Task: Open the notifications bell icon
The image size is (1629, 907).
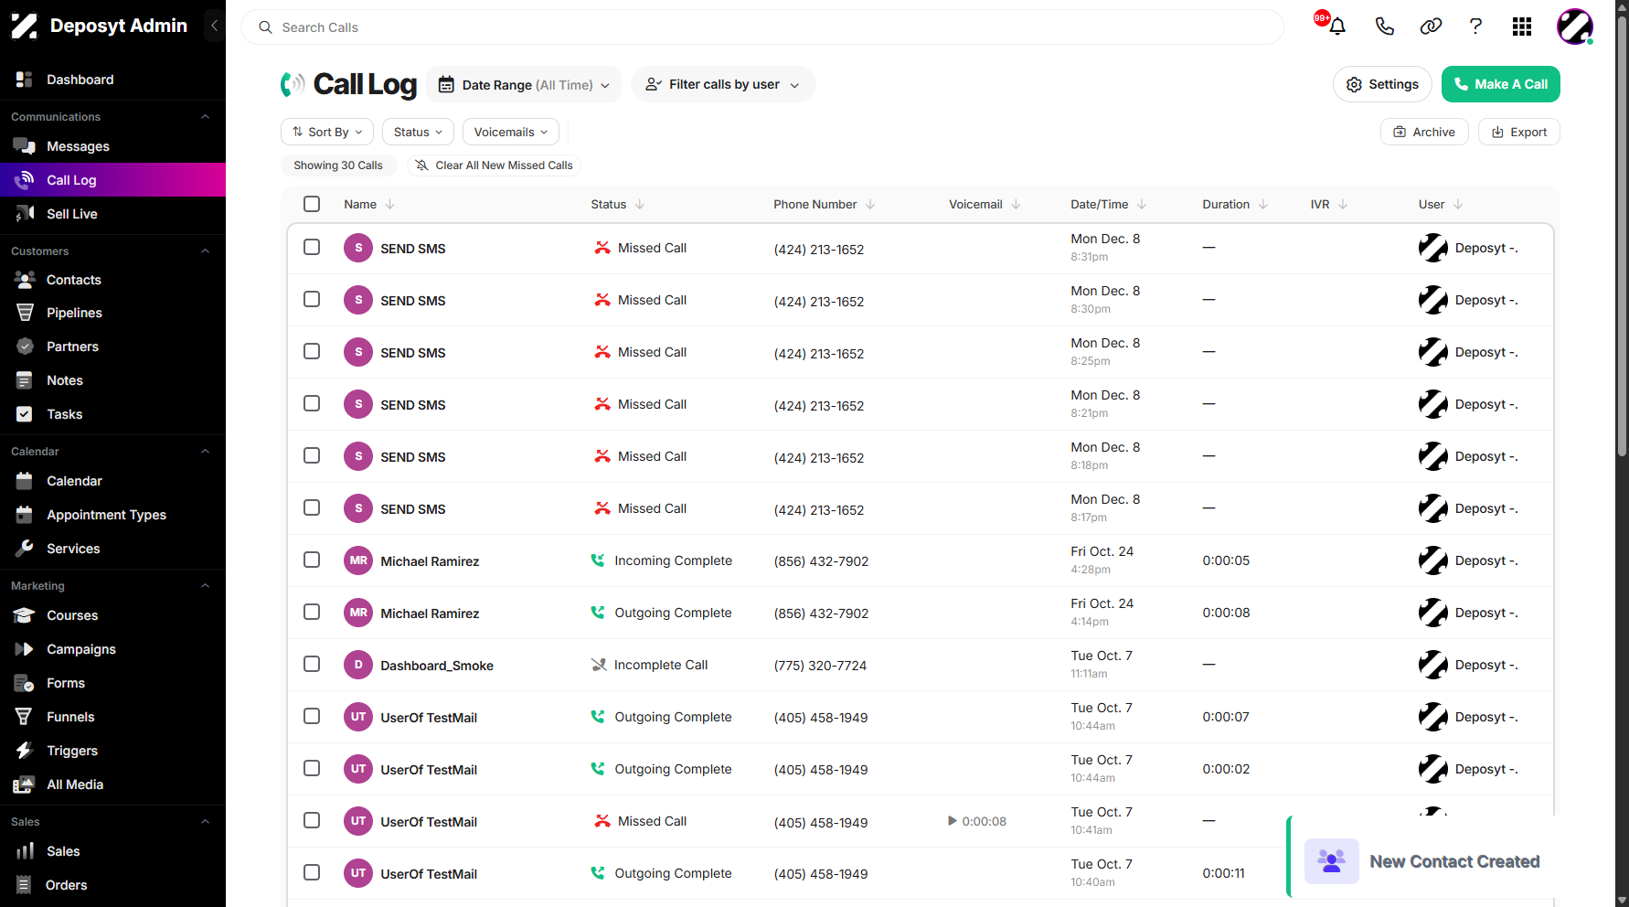Action: [x=1337, y=27]
